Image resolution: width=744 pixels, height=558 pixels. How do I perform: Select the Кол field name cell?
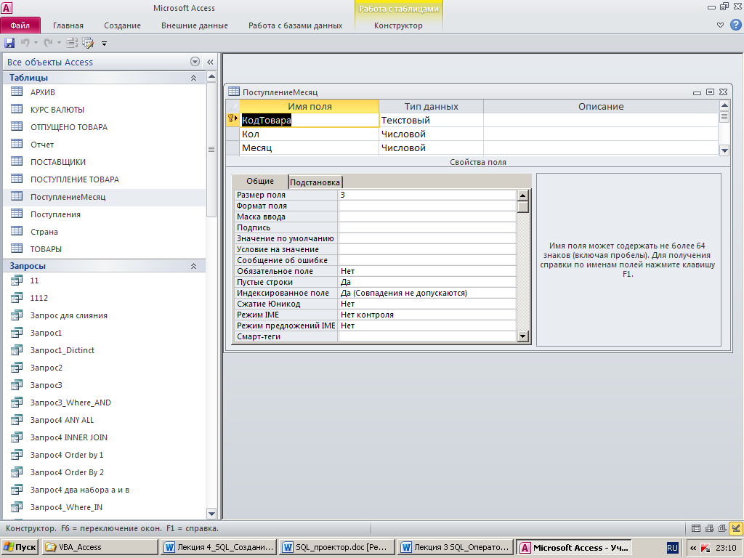(x=310, y=134)
